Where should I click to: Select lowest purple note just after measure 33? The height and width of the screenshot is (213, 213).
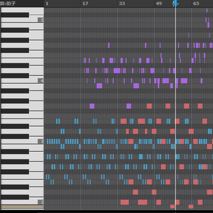129,106
